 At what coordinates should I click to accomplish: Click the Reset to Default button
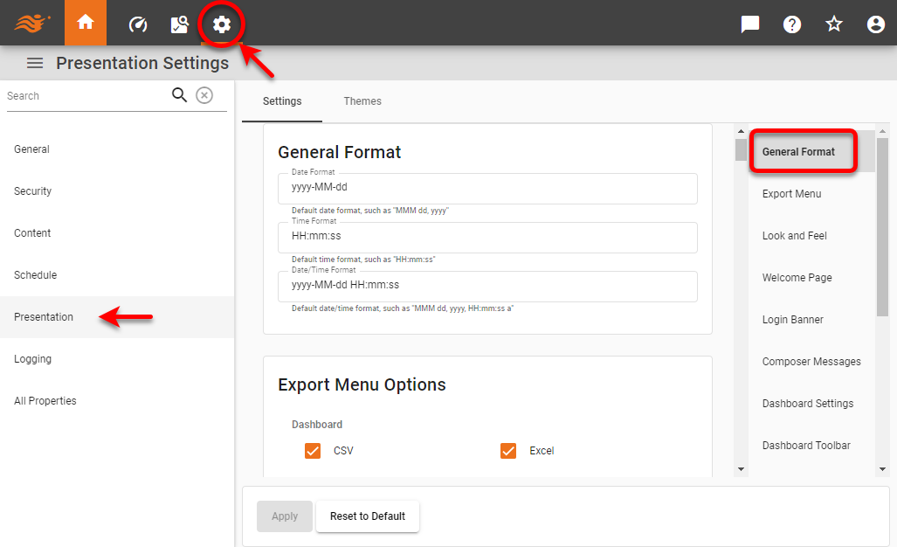[367, 516]
